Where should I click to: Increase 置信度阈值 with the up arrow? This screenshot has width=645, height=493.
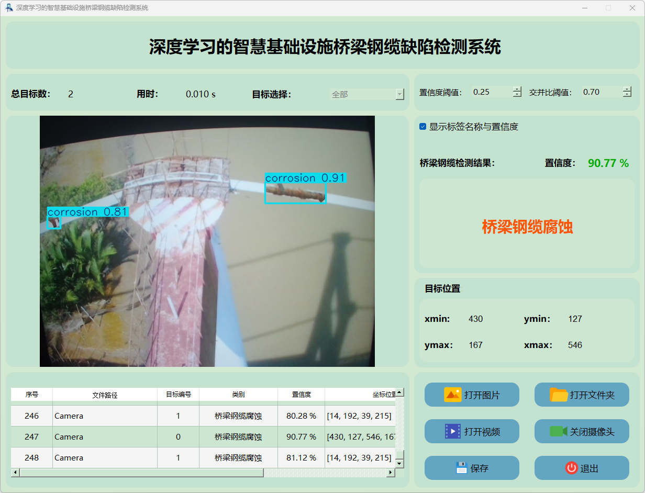517,89
